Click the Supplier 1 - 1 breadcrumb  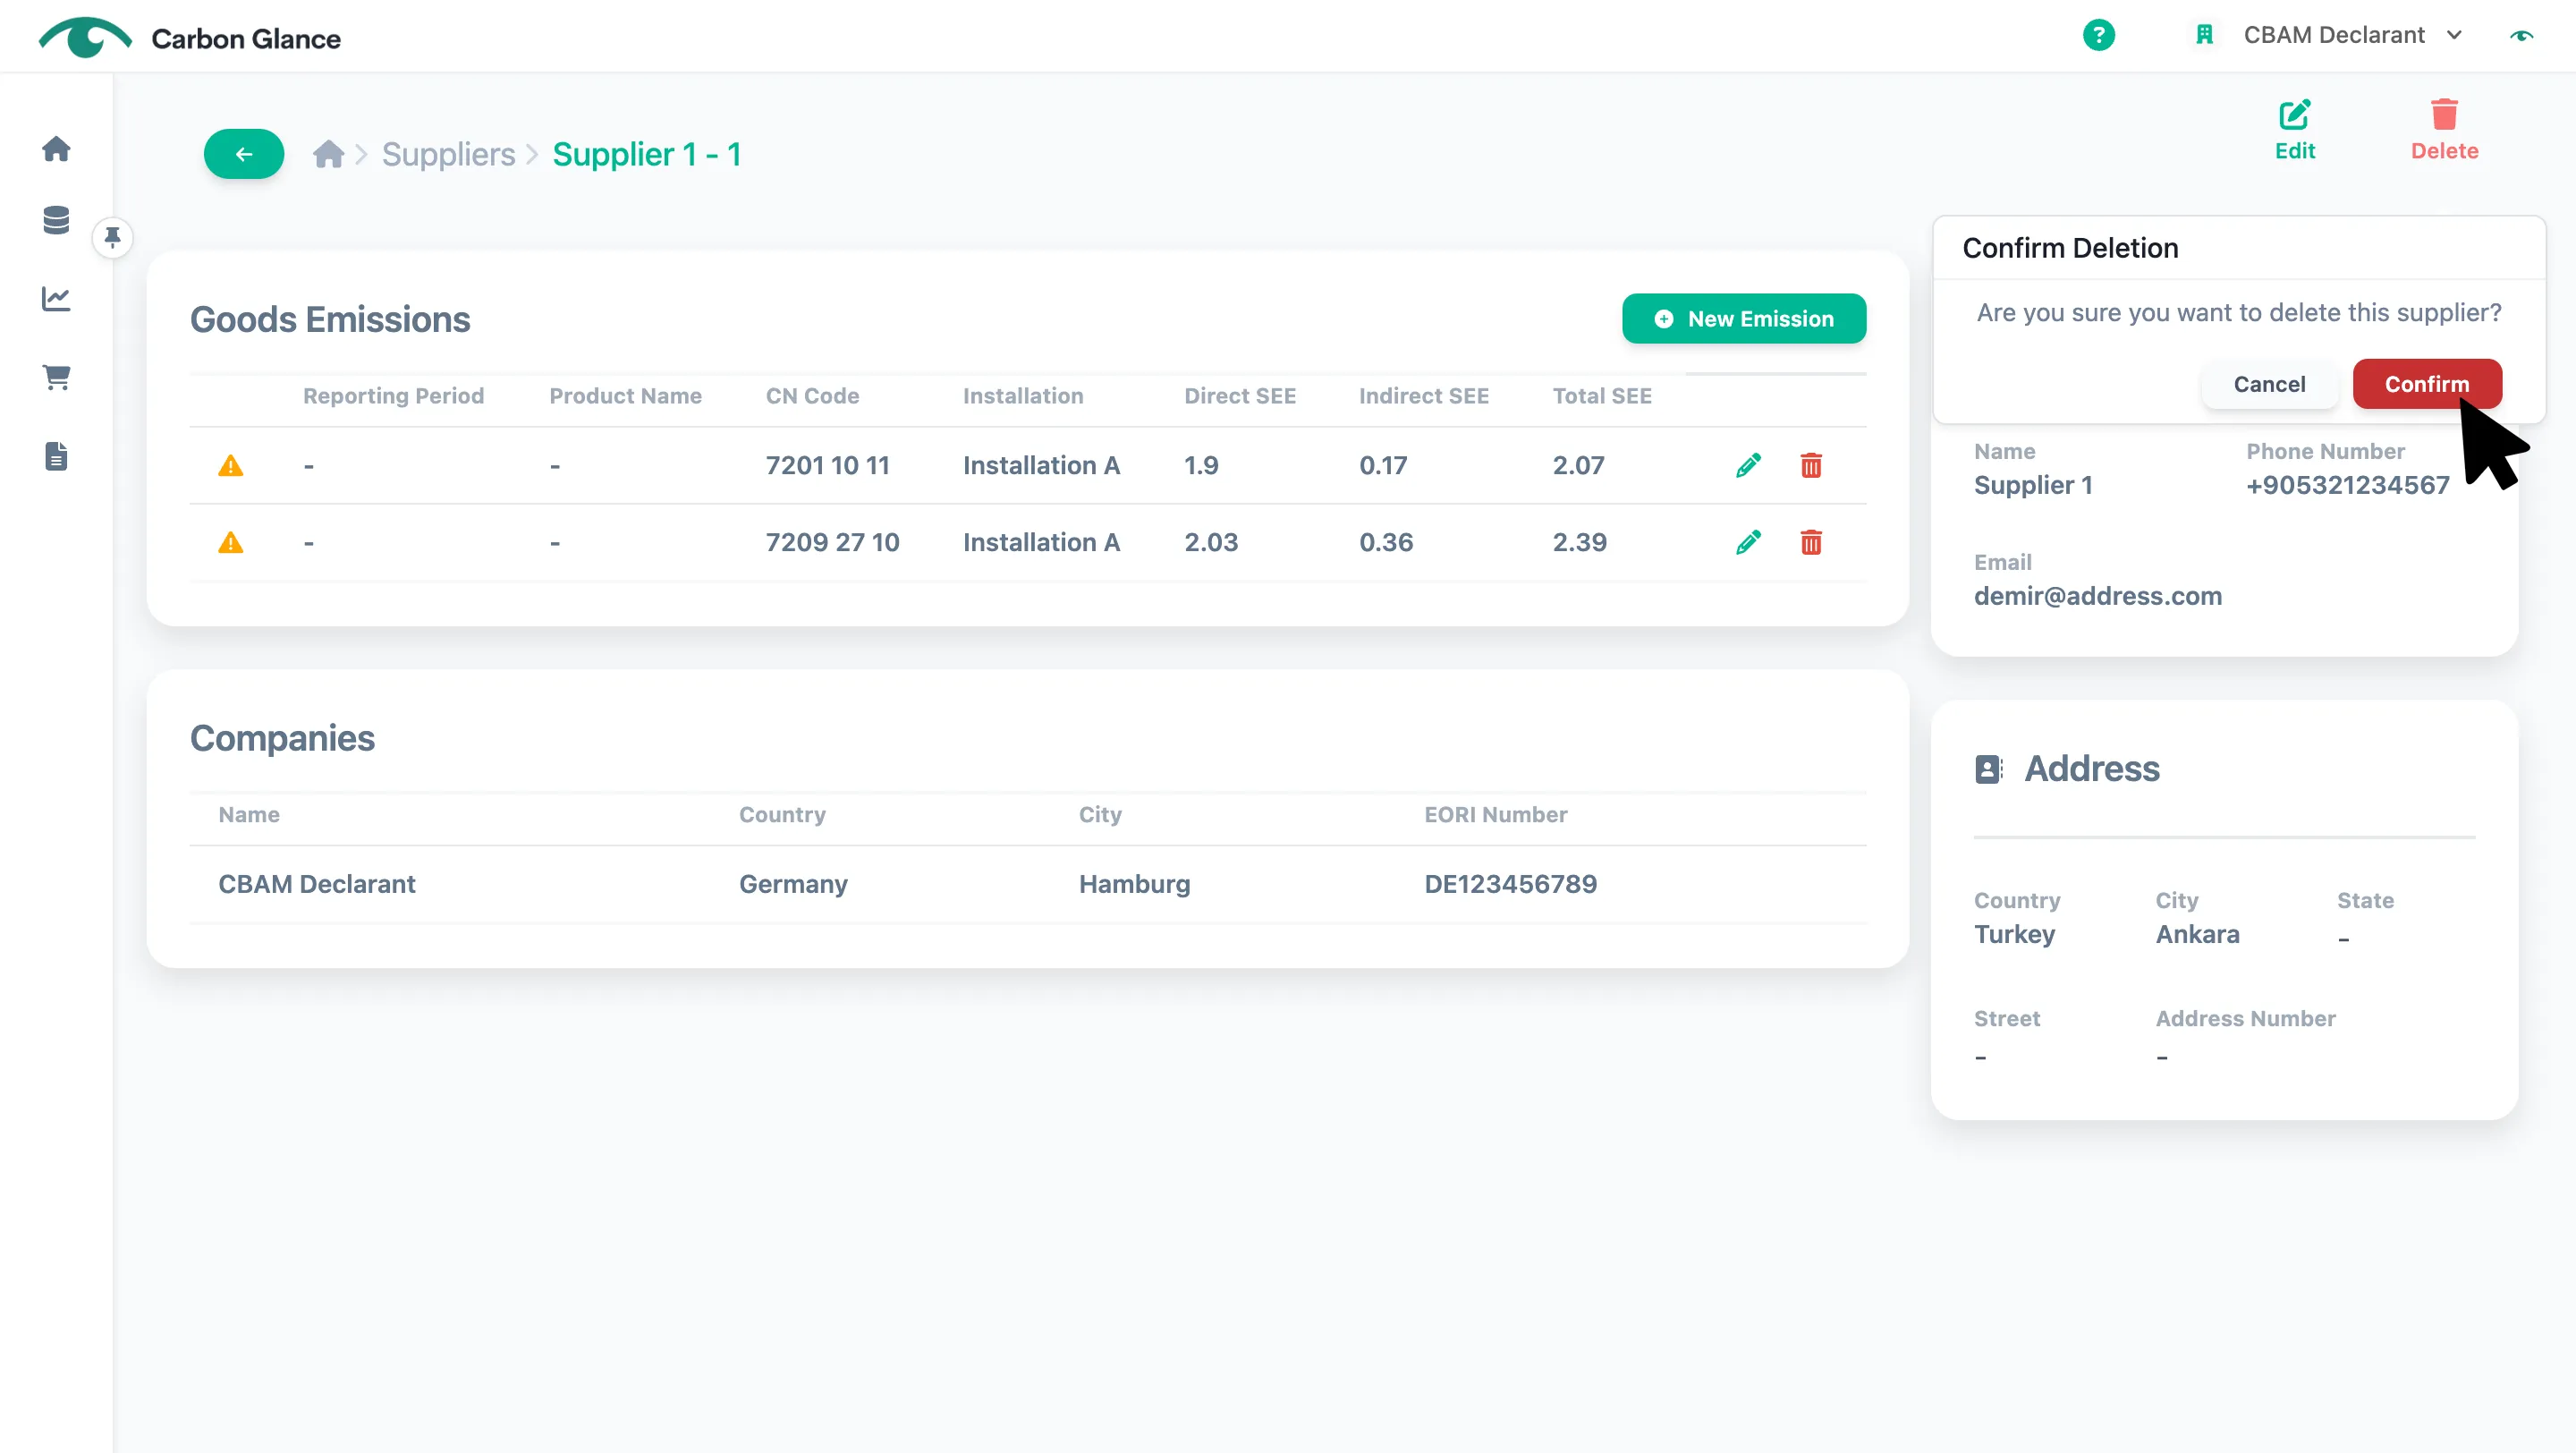pos(647,154)
